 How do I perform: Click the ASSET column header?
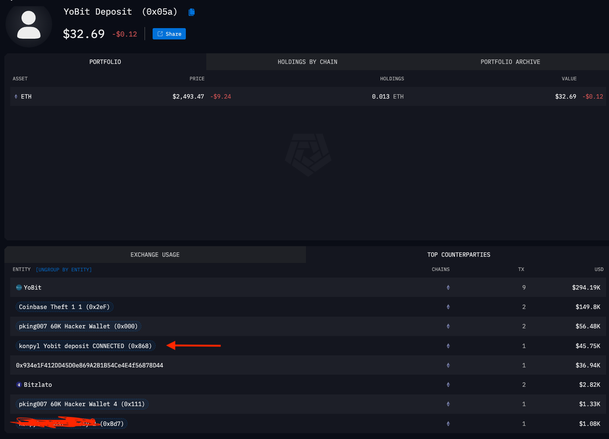pos(20,79)
